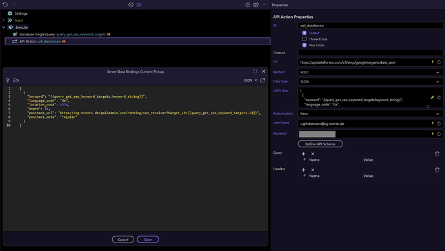Click the database table icon of Single Query
Image resolution: width=445 pixels, height=251 pixels.
[x=15, y=34]
